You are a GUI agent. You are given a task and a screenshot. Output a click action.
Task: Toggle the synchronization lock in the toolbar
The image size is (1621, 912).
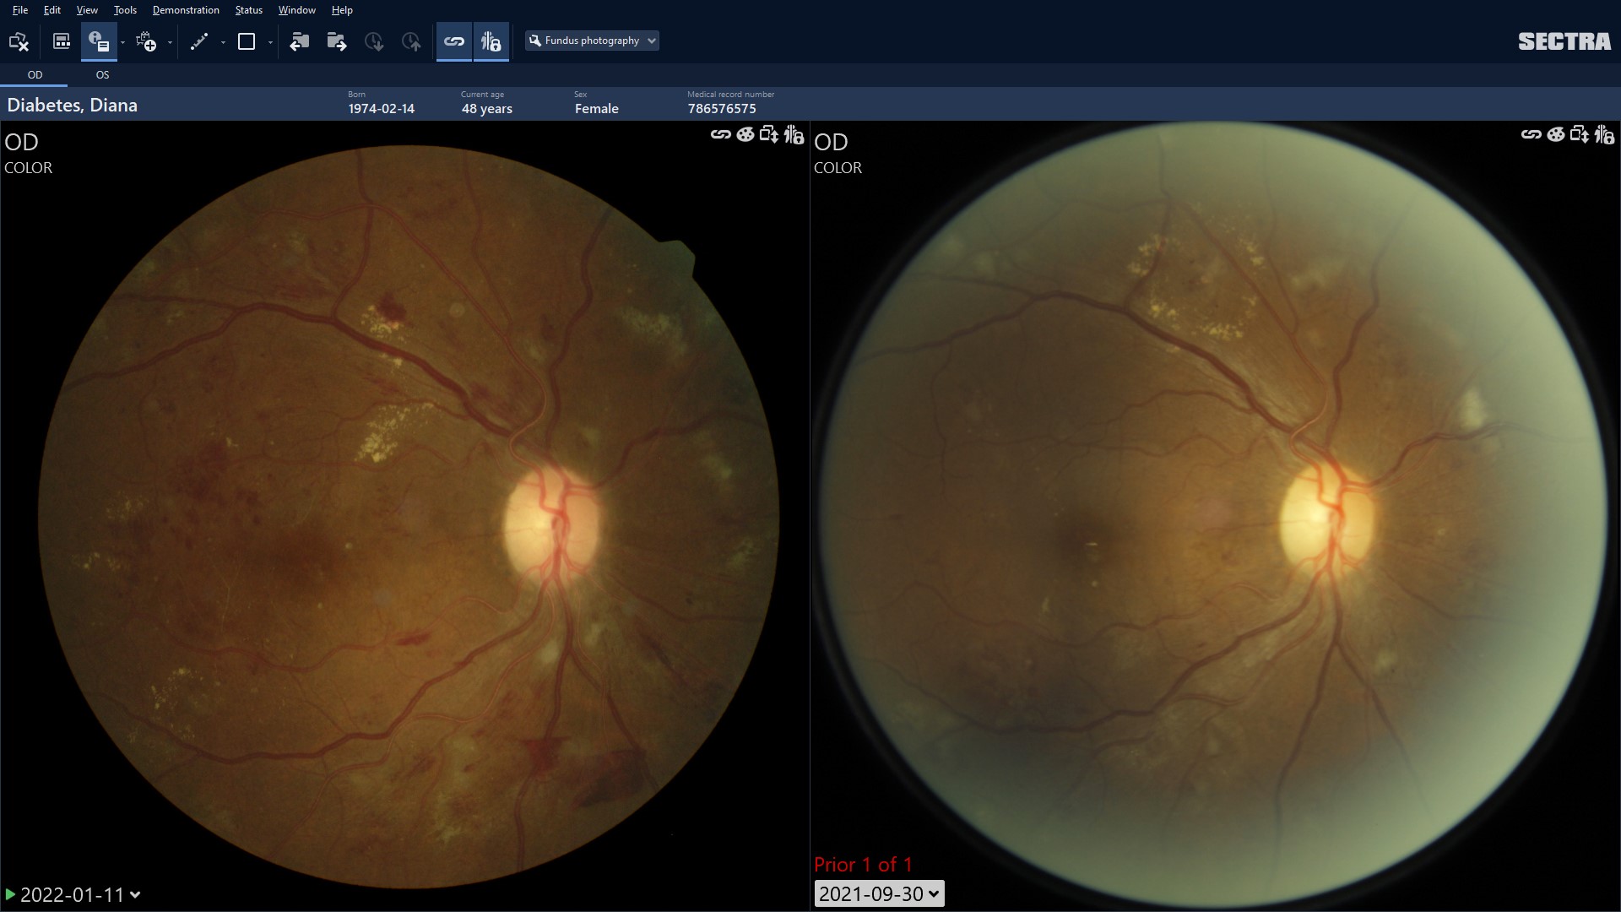point(491,41)
